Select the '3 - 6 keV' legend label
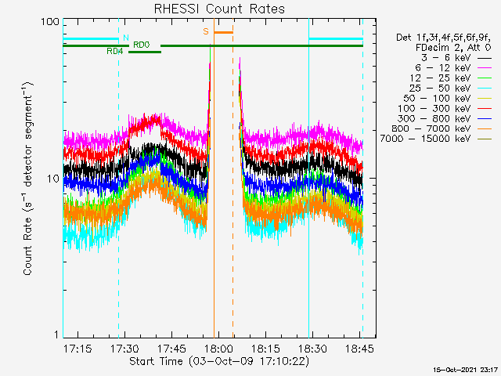Viewport: 501px width, 376px height. pos(445,58)
